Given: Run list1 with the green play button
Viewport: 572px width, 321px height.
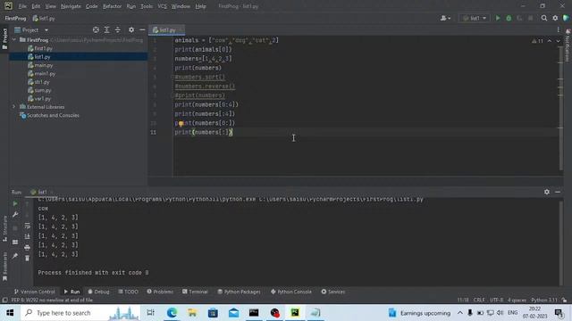Looking at the screenshot, I should (498, 18).
